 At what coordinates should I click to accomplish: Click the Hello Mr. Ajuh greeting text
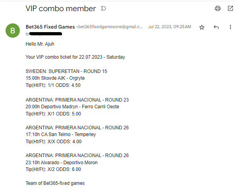[40, 44]
